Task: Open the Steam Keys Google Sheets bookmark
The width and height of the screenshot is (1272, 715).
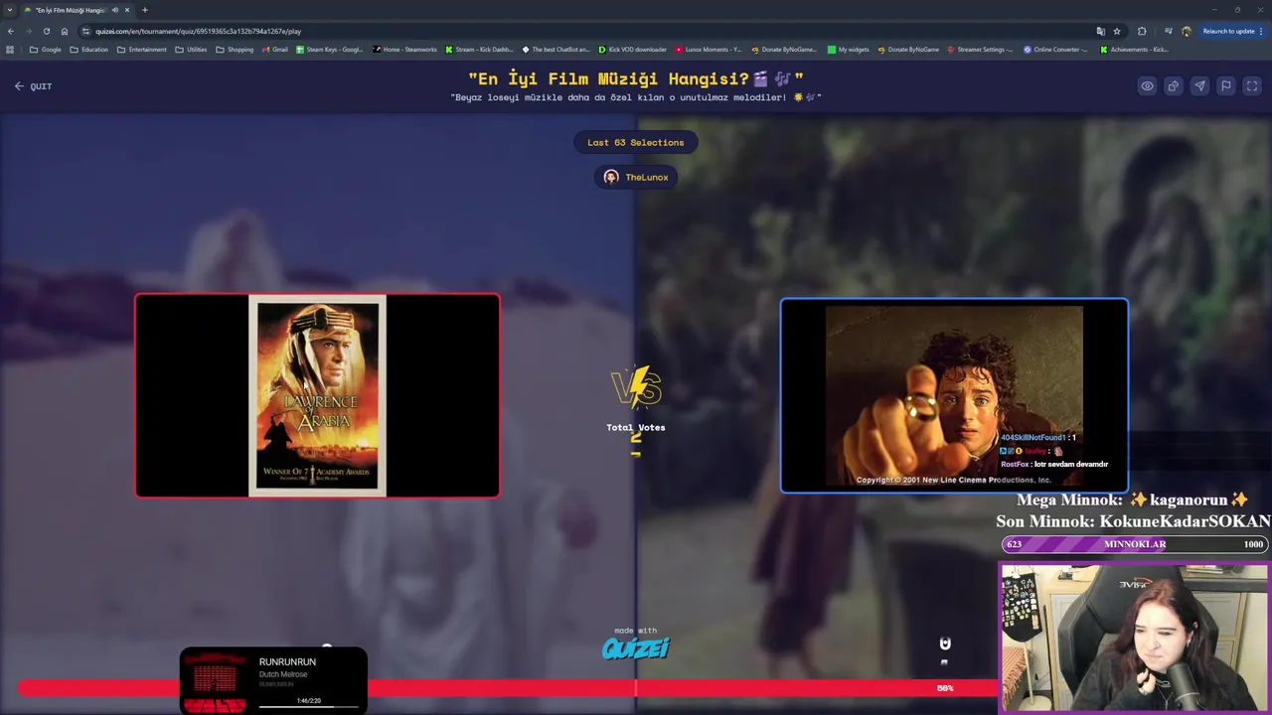Action: tap(329, 50)
